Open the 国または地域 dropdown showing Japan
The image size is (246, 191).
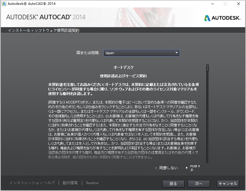(141, 53)
